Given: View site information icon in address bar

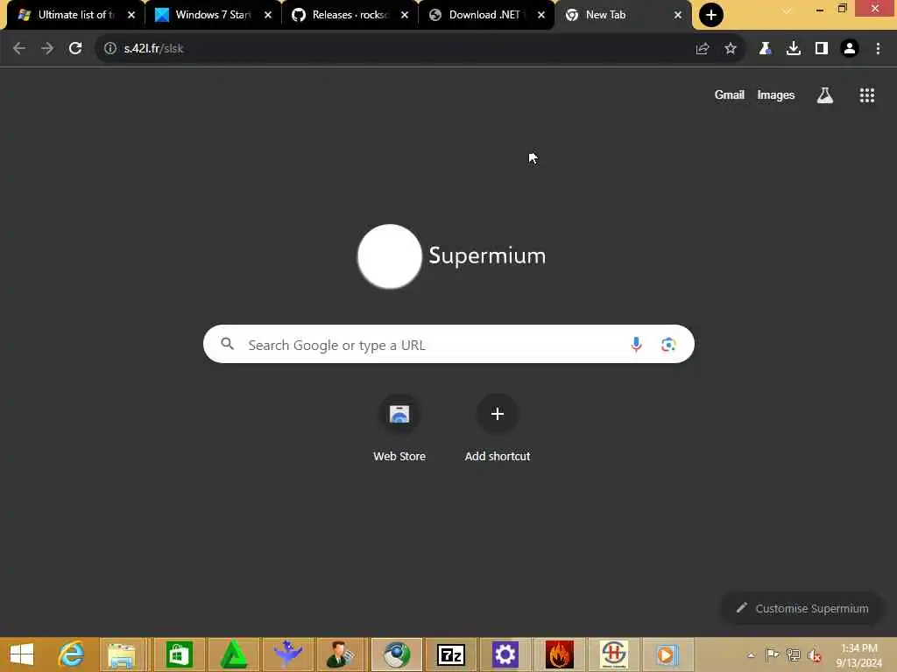Looking at the screenshot, I should 110,49.
